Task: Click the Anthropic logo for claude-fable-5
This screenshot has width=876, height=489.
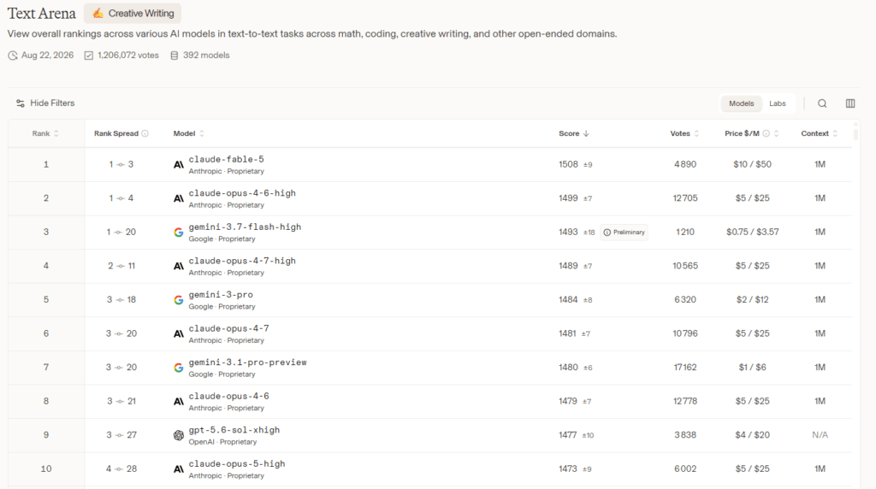Action: point(178,165)
